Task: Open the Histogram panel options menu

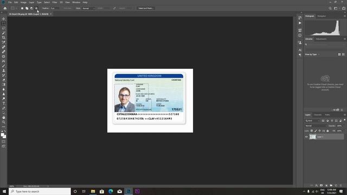Action: (x=345, y=16)
